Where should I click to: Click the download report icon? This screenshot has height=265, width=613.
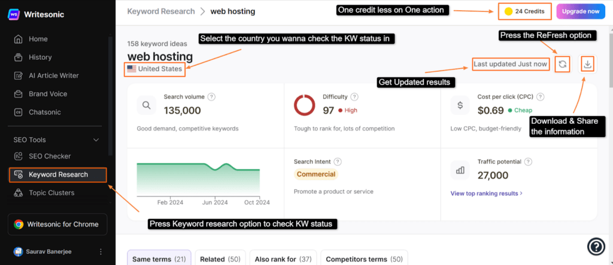pyautogui.click(x=587, y=64)
